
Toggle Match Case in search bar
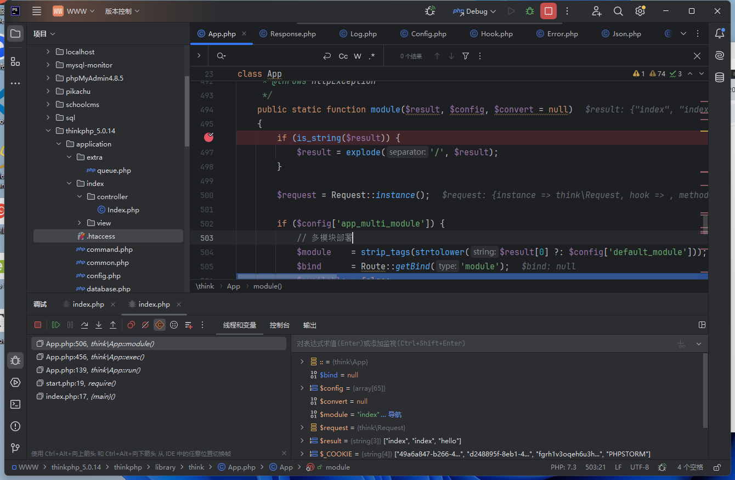click(343, 56)
